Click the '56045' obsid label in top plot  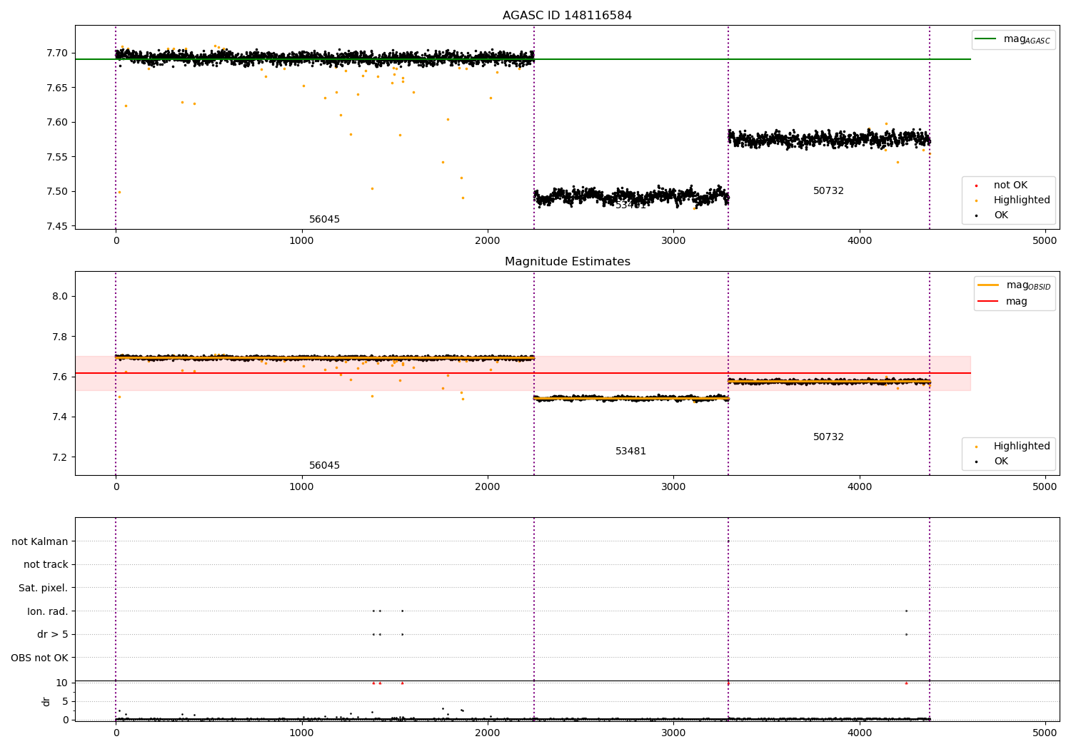point(324,220)
